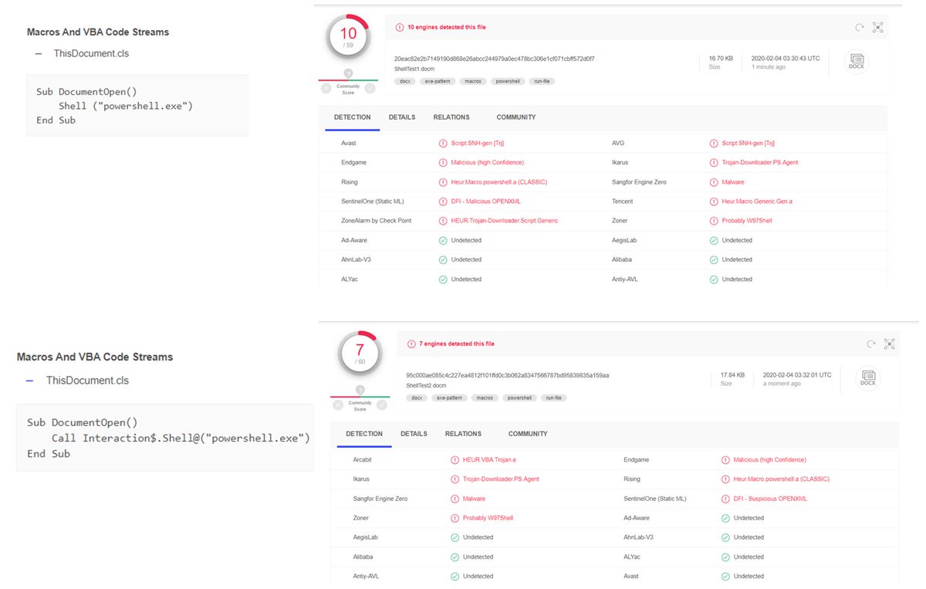Viewport: 926px width, 589px height.
Task: Click DOCX file type icon for ShellTest1.docm
Action: [856, 63]
